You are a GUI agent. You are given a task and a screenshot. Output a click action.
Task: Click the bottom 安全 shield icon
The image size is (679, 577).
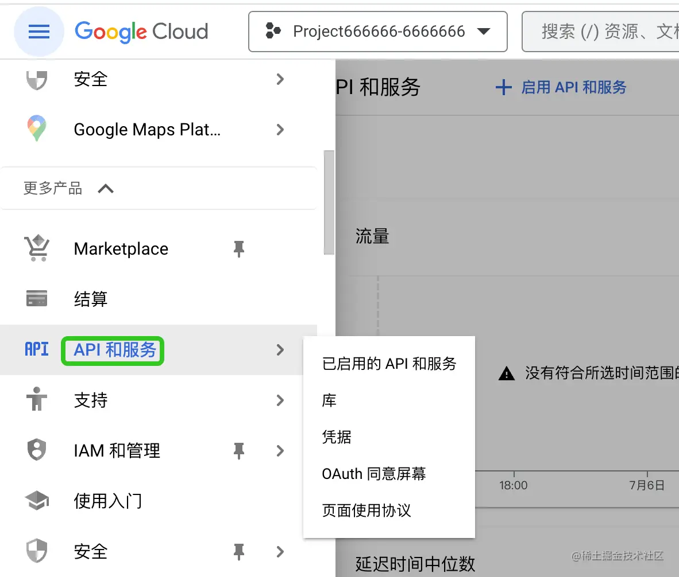[x=37, y=551]
